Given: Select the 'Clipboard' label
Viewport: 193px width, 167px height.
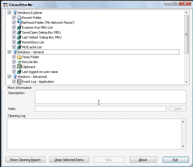Looking at the screenshot, I should [x=29, y=67].
